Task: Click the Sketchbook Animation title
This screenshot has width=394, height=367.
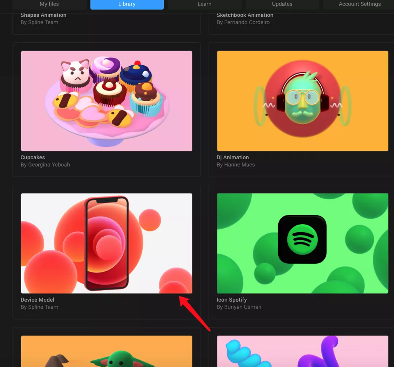Action: pos(245,15)
